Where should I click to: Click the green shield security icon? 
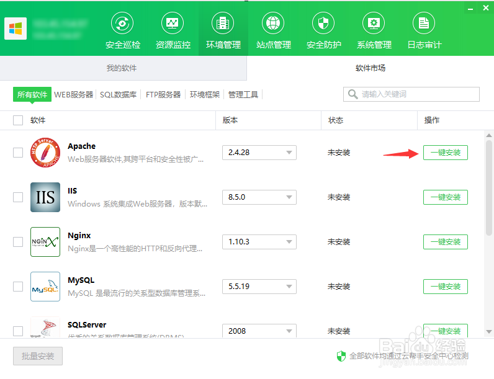click(x=341, y=356)
